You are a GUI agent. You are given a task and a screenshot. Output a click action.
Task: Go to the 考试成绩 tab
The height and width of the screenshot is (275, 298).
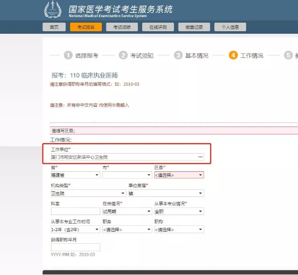[122, 27]
